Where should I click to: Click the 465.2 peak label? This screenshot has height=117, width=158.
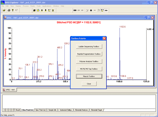(60, 47)
